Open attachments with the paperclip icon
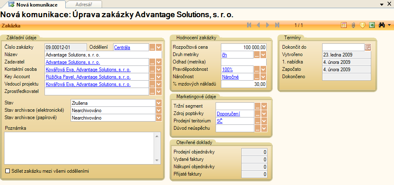Screen dimensions: 394x185 point(353,25)
